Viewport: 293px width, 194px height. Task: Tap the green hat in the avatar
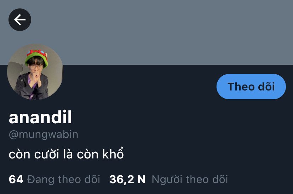click(x=37, y=57)
